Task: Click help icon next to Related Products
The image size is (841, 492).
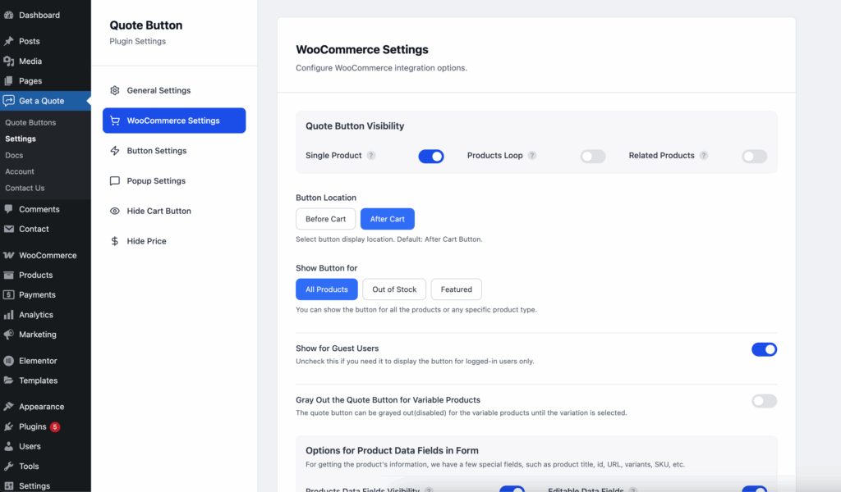Action: pyautogui.click(x=704, y=156)
